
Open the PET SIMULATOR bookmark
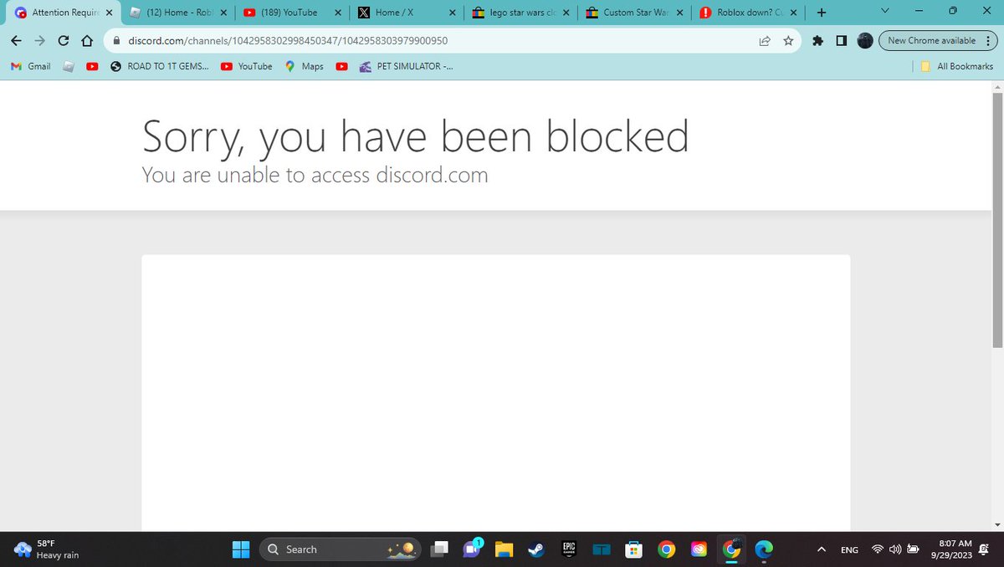(x=407, y=66)
